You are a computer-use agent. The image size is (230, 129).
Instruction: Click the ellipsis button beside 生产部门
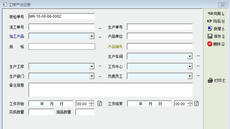100,76
